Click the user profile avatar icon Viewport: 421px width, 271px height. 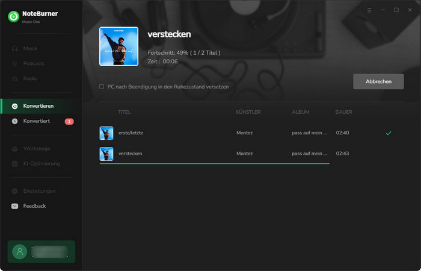(20, 252)
